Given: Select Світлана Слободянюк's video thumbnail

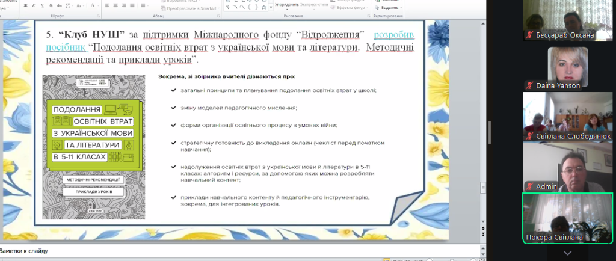Looking at the screenshot, I should [x=567, y=117].
